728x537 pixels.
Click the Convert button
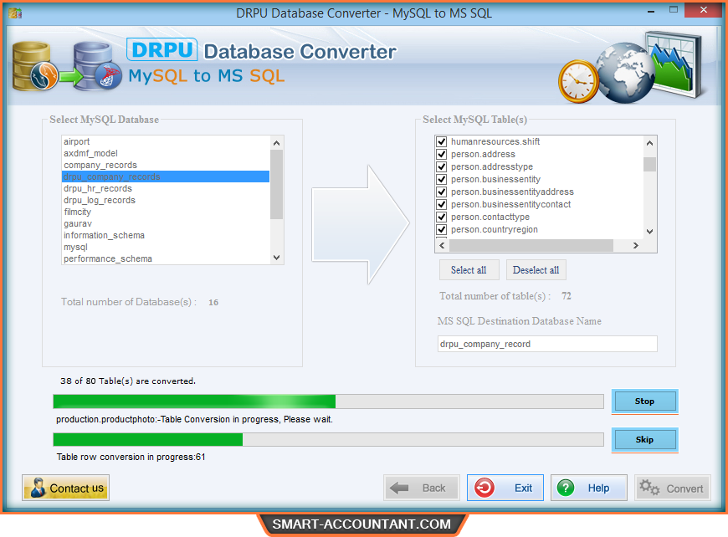(672, 488)
